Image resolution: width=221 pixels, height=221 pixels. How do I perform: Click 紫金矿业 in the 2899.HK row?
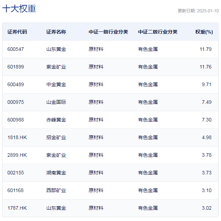[x=56, y=155]
